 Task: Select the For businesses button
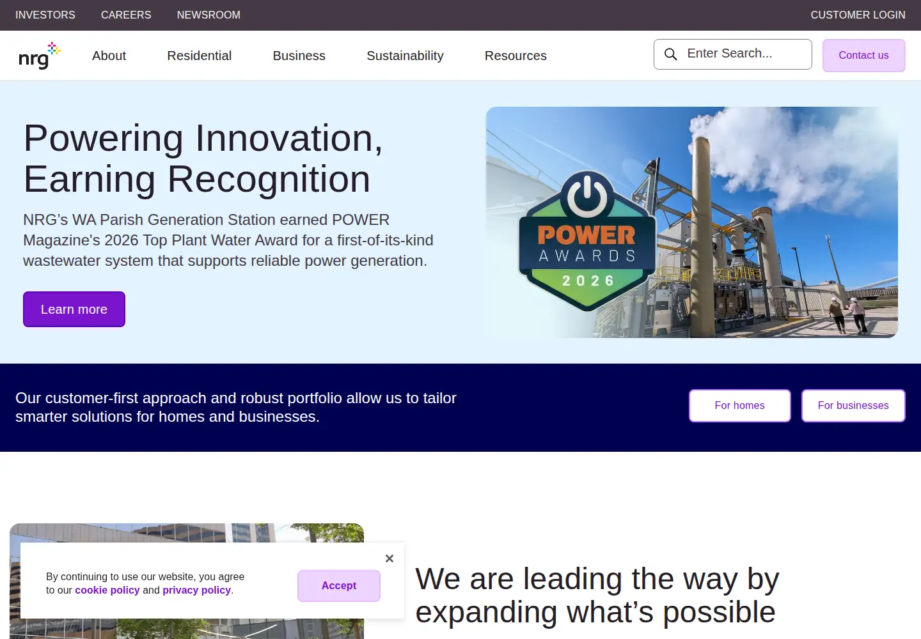[853, 406]
